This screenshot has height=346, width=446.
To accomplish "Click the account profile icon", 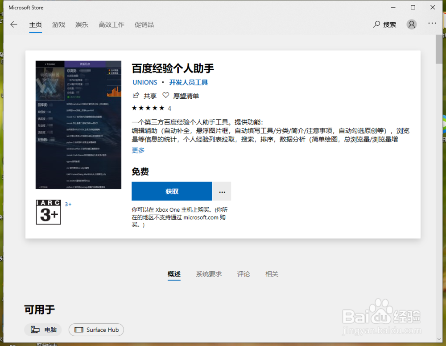I will tap(411, 24).
